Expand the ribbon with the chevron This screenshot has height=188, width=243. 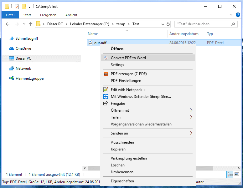[231, 15]
